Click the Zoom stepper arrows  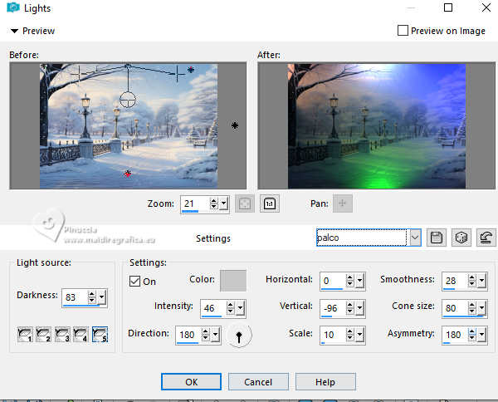[x=214, y=203]
